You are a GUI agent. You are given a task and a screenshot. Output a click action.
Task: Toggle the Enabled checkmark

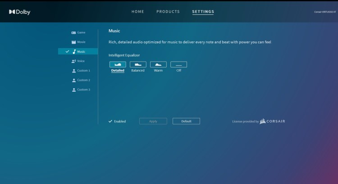click(110, 121)
